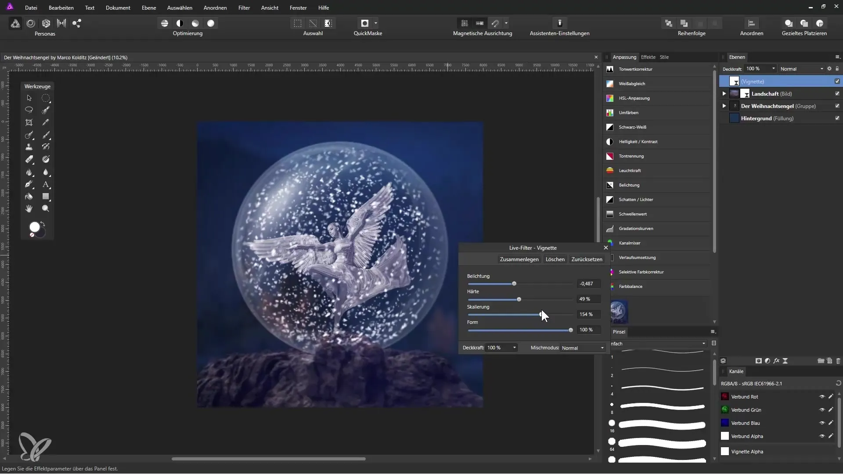Expand the Landschaft layer arrow
The height and width of the screenshot is (474, 843).
[724, 93]
